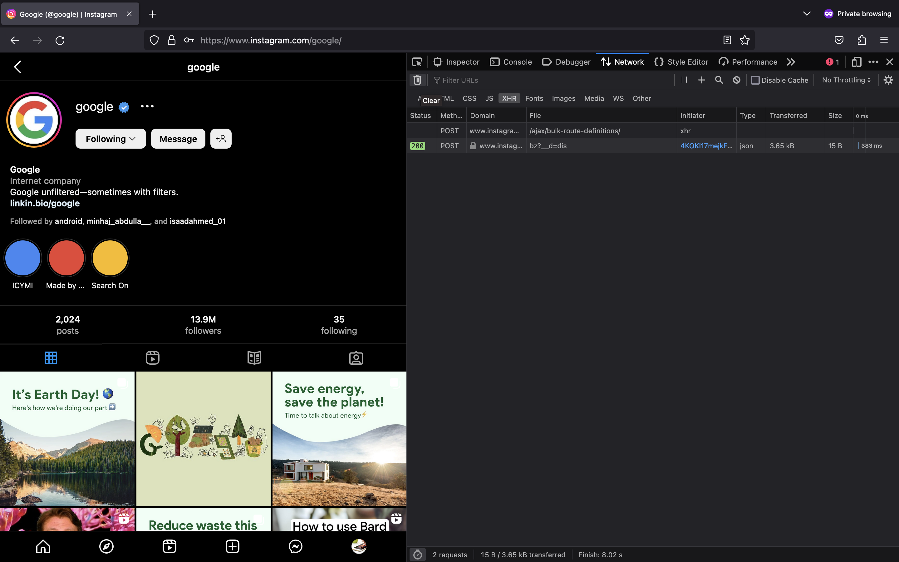This screenshot has width=899, height=562.
Task: Enable Disable Cache checkbox
Action: click(755, 80)
